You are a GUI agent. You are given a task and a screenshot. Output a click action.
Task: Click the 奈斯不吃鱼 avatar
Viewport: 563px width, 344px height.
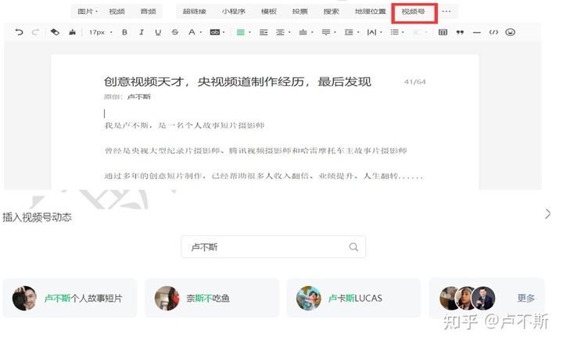click(x=167, y=298)
